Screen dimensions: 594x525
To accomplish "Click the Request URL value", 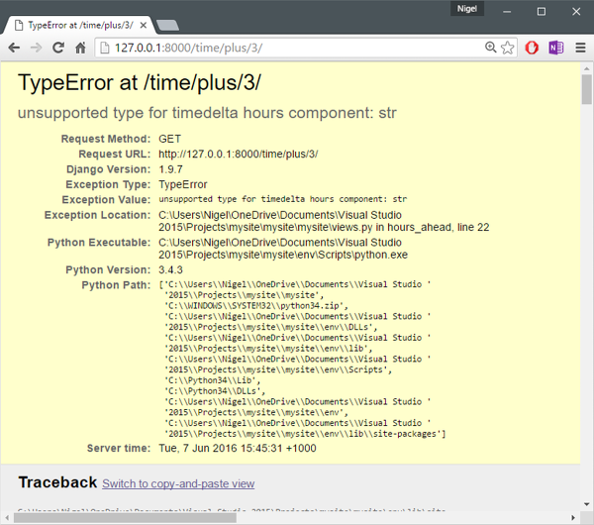I will coord(239,154).
